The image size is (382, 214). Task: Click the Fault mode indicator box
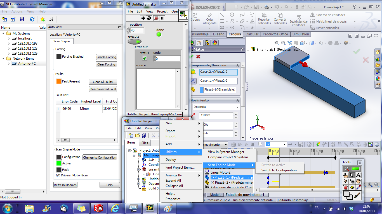click(58, 169)
